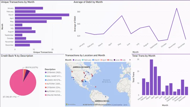This screenshot has height=107, width=190.
Task: Select November bar in Unique Transactions chart
Action: point(28,42)
